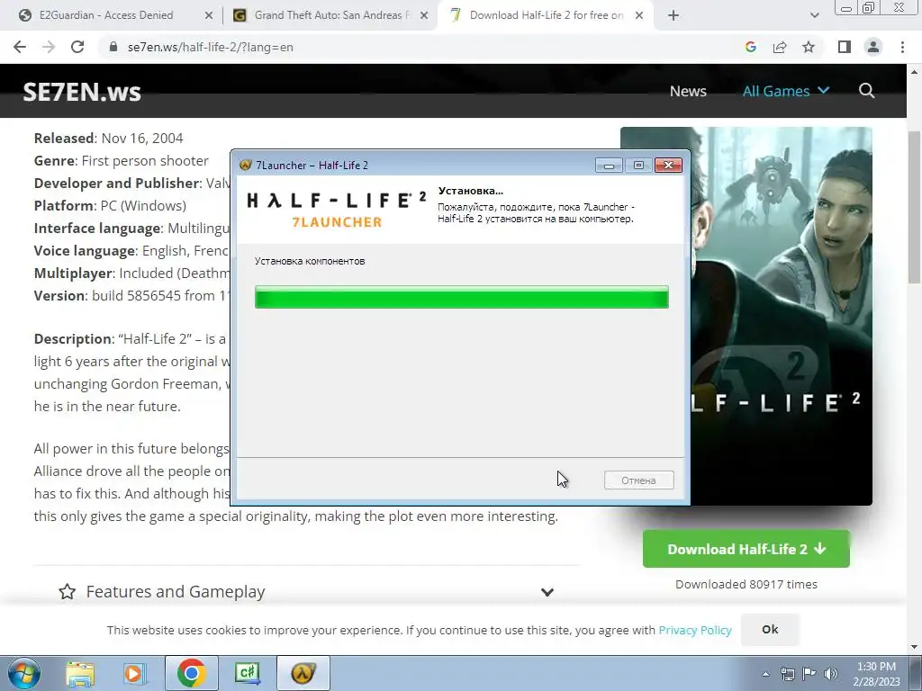Viewport: 922px width, 691px height.
Task: Open the C# application in the taskbar
Action: [x=247, y=673]
